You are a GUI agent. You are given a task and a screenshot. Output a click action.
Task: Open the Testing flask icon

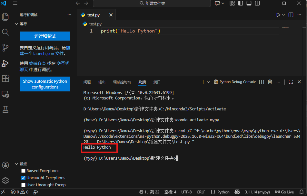[x=5, y=109]
